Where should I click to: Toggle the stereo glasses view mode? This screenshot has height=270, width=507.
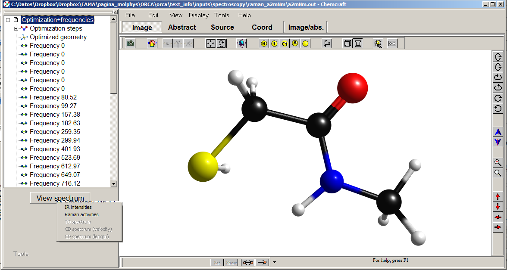392,43
